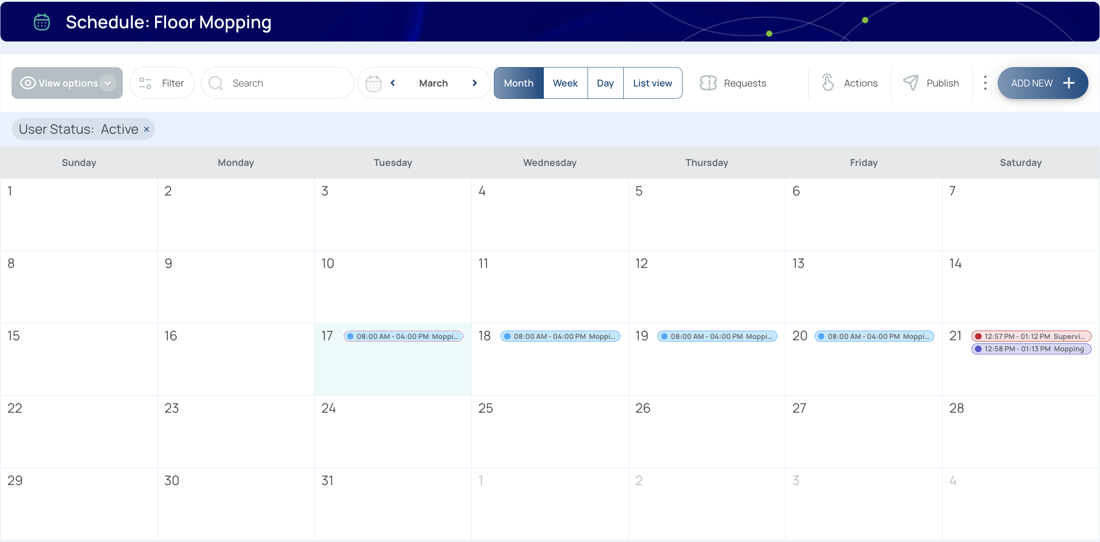Open the Filter sliders icon
This screenshot has height=542, width=1100.
pyautogui.click(x=145, y=83)
